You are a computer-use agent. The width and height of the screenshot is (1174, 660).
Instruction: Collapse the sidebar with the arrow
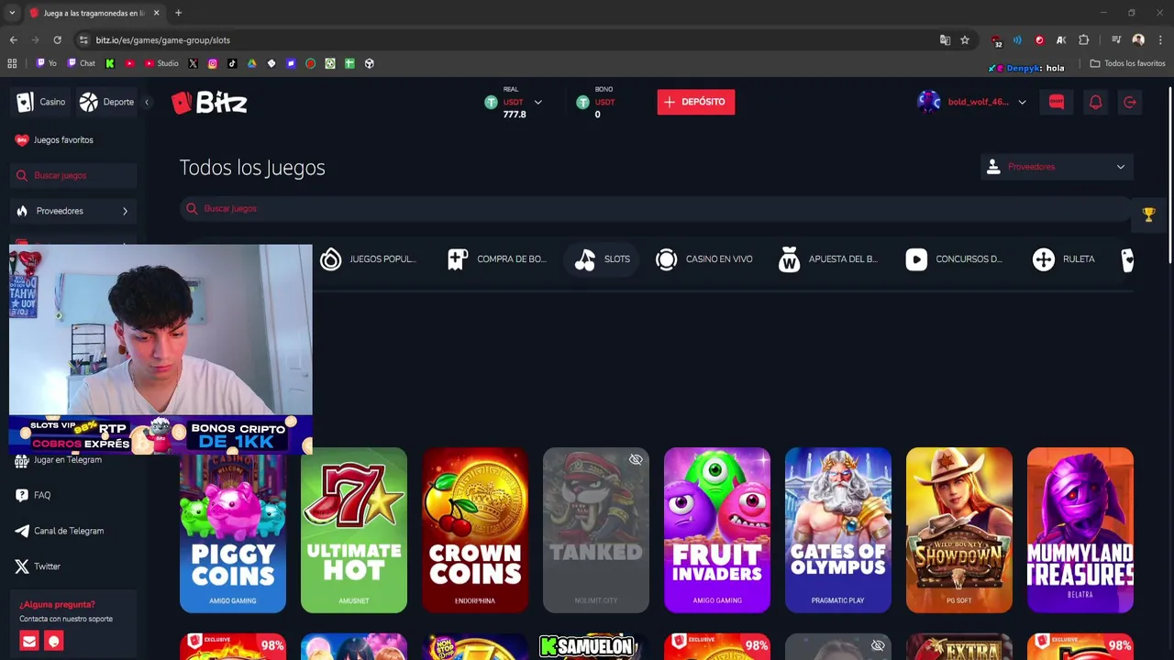(x=147, y=102)
